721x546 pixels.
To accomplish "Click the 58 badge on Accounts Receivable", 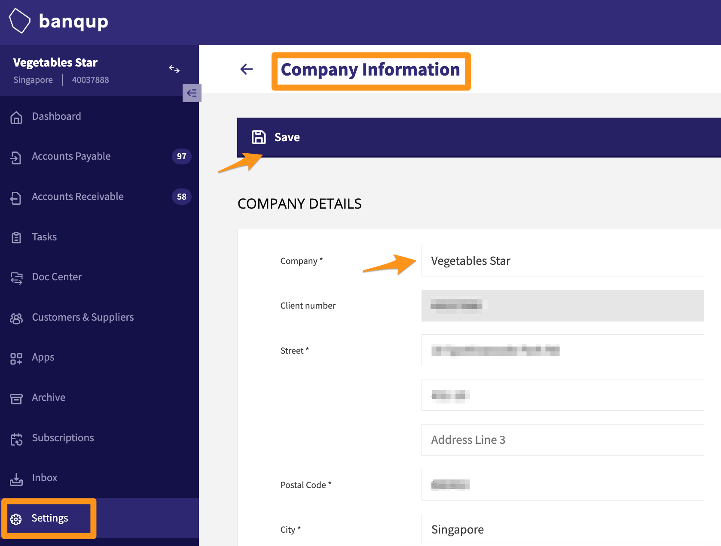I will coord(182,197).
